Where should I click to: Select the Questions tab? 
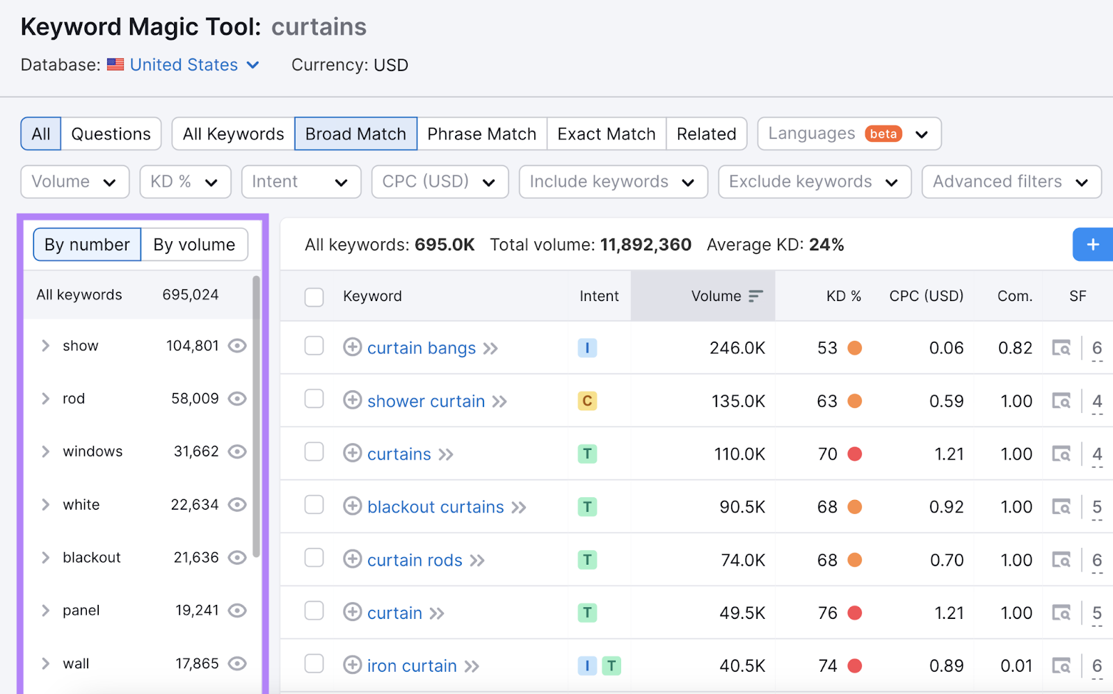click(111, 134)
